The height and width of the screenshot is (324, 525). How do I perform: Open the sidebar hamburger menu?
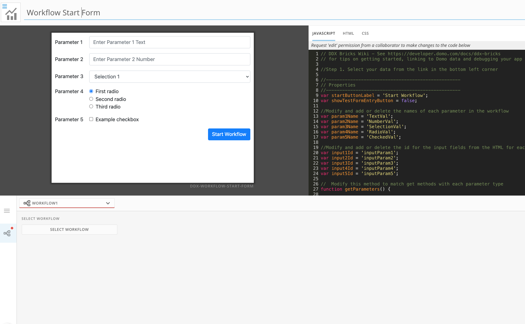[x=7, y=211]
